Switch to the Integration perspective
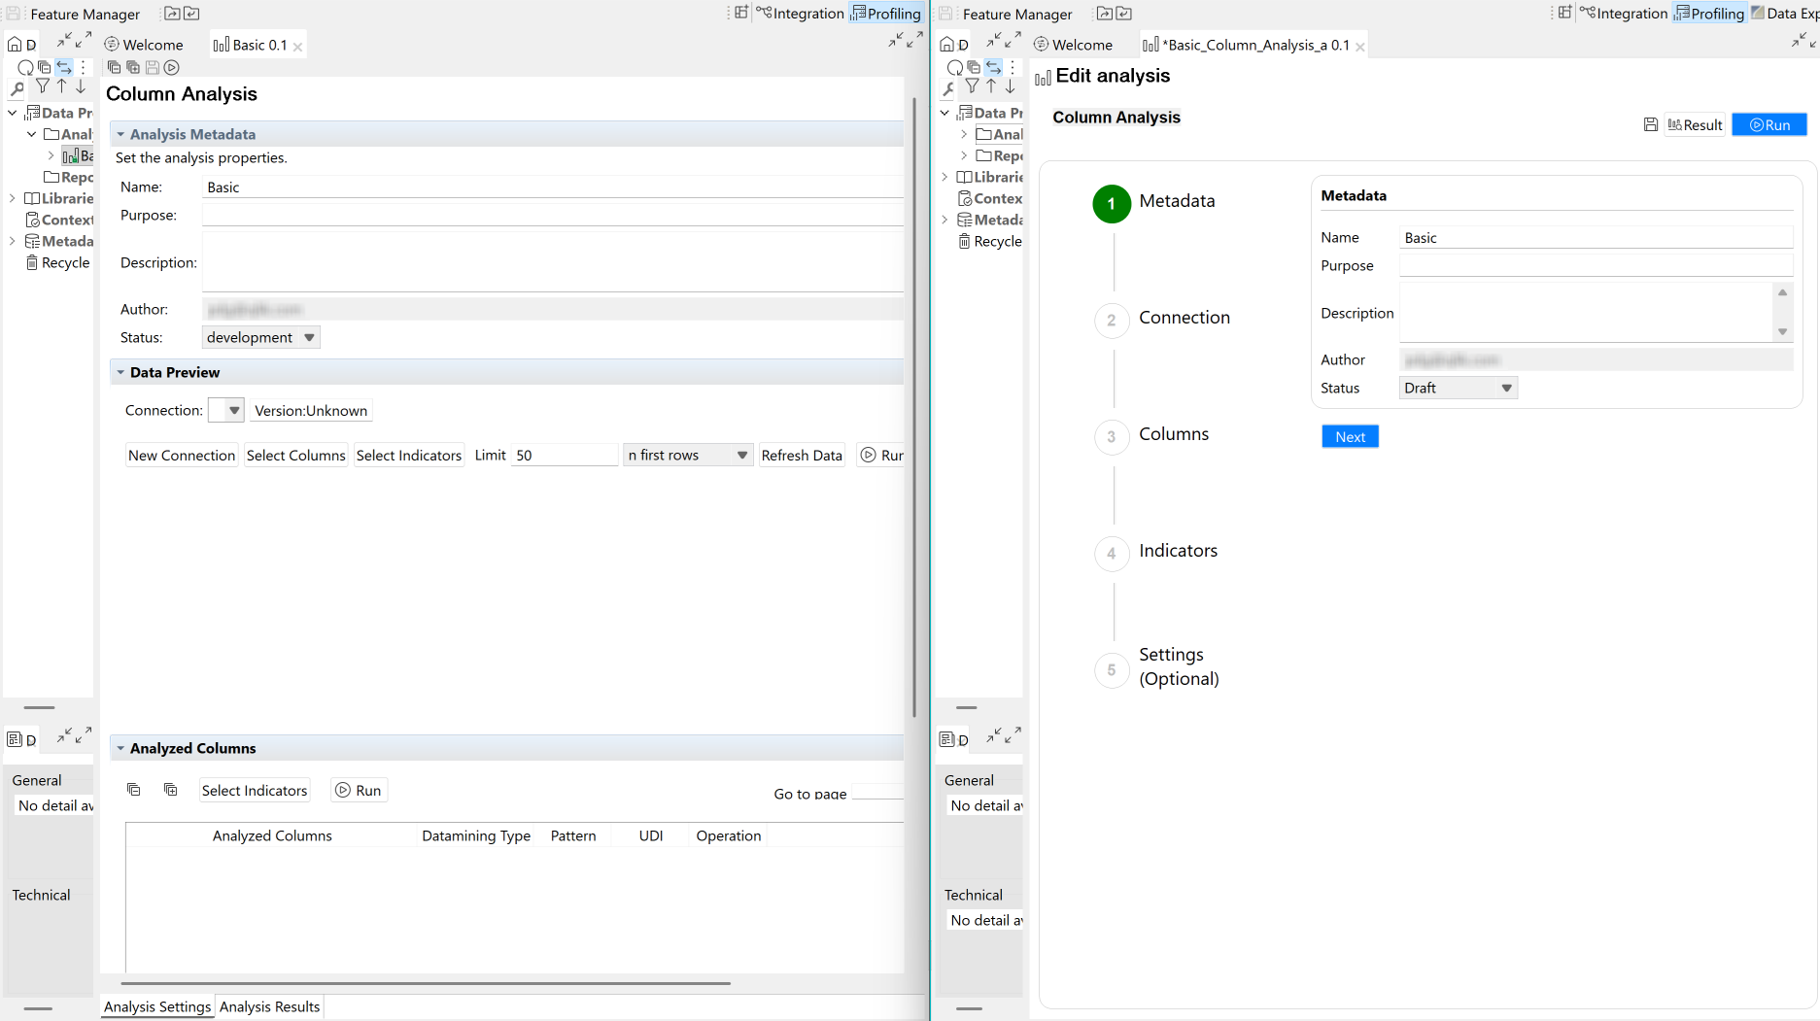Viewport: 1820px width, 1021px height. [x=802, y=13]
